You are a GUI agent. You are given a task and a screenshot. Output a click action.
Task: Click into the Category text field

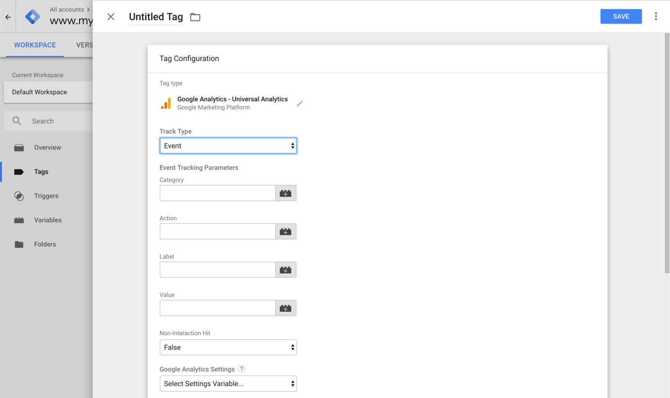[218, 193]
